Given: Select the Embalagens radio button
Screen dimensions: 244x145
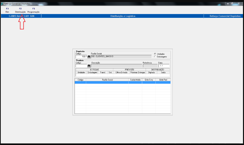Looking at the screenshot, I should [155, 57].
